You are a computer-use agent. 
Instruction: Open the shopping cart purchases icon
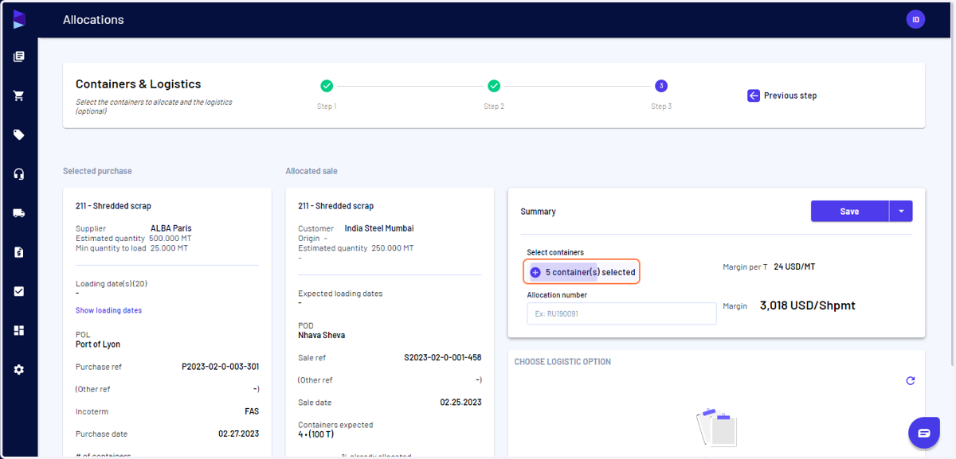(x=19, y=95)
